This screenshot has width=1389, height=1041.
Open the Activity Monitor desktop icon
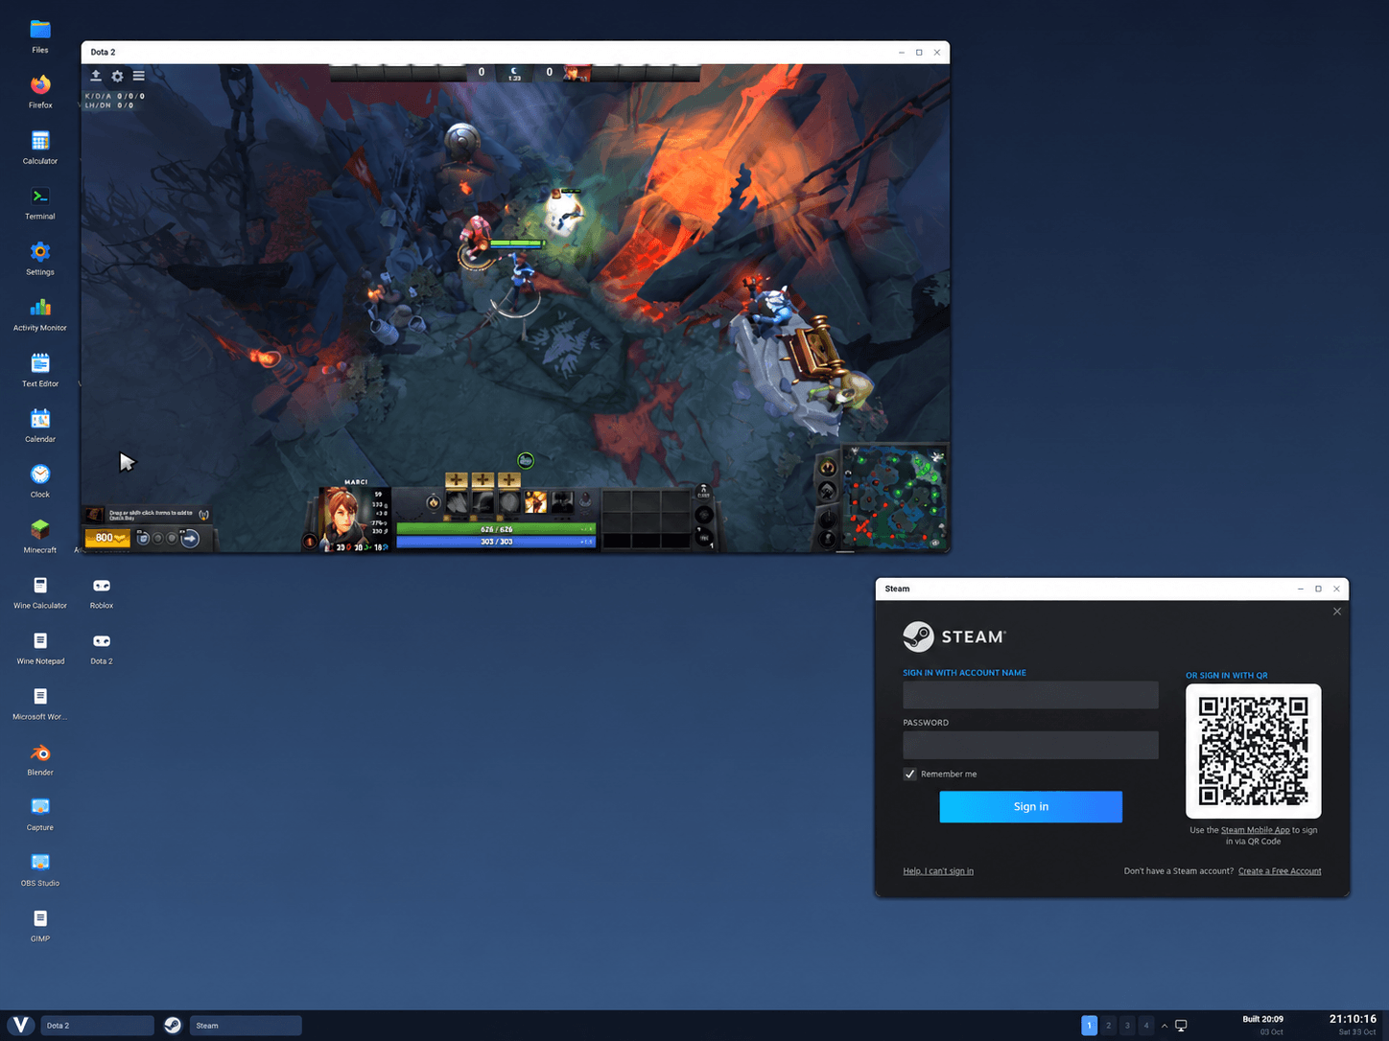pyautogui.click(x=40, y=314)
